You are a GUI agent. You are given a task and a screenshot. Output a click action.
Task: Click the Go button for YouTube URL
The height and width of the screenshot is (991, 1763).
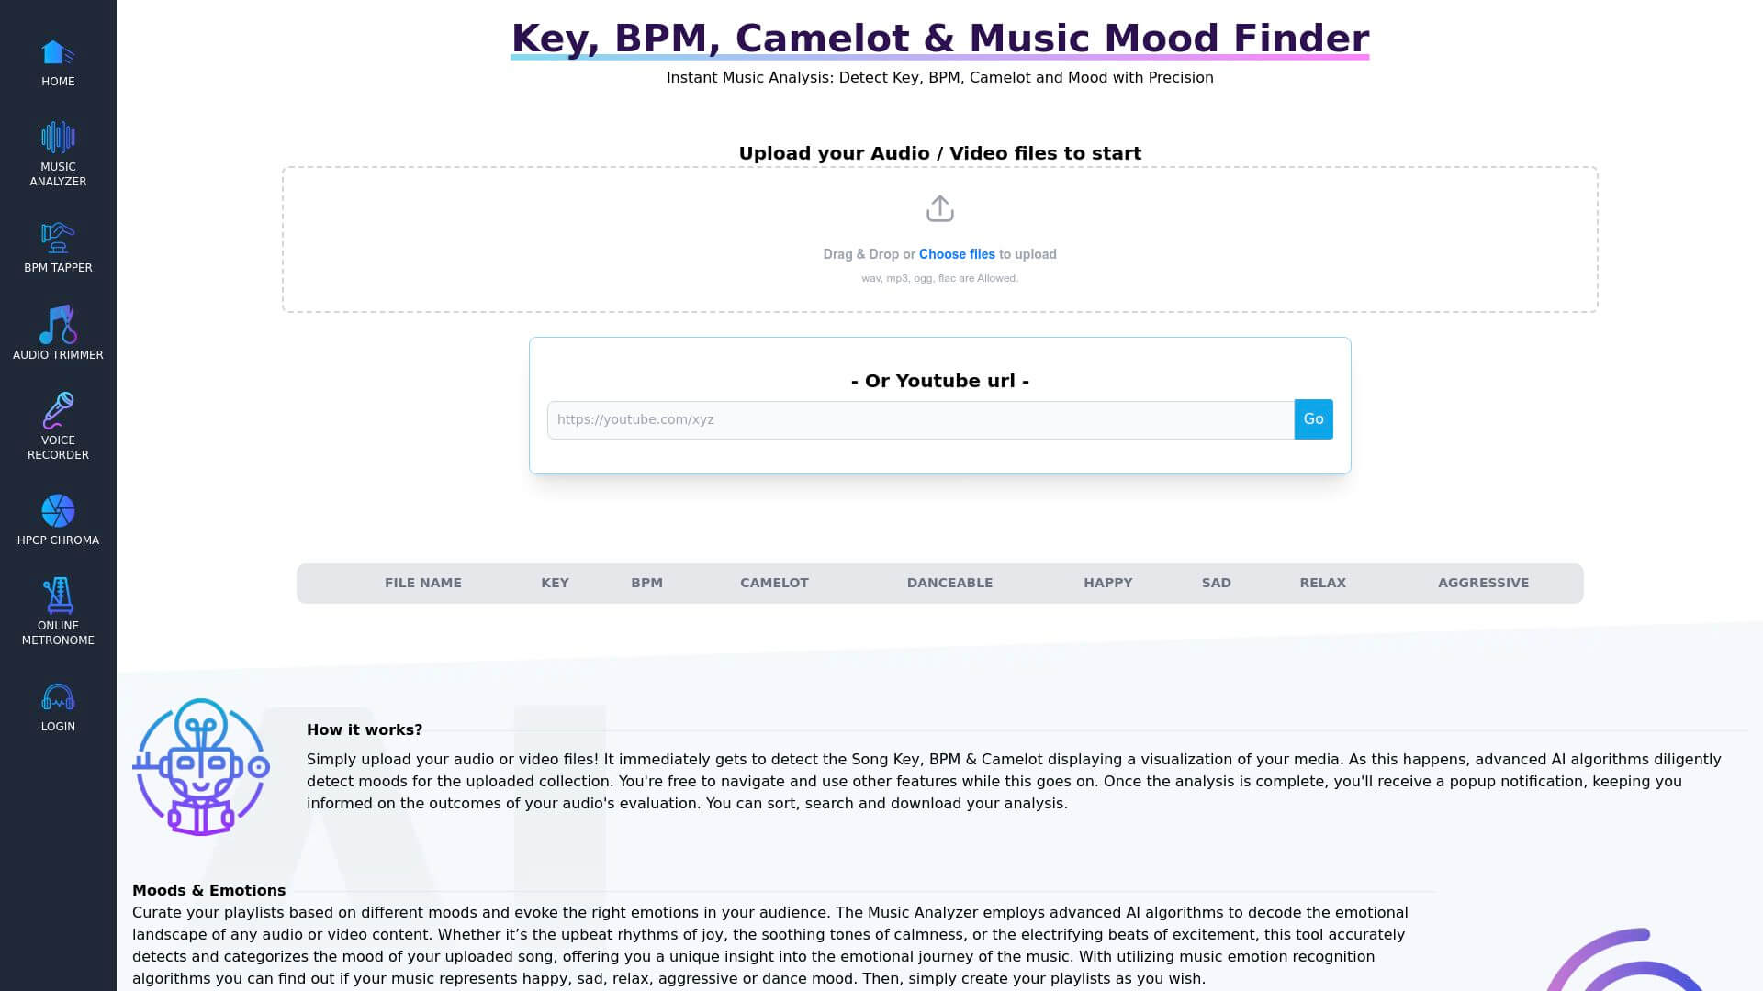tap(1312, 418)
